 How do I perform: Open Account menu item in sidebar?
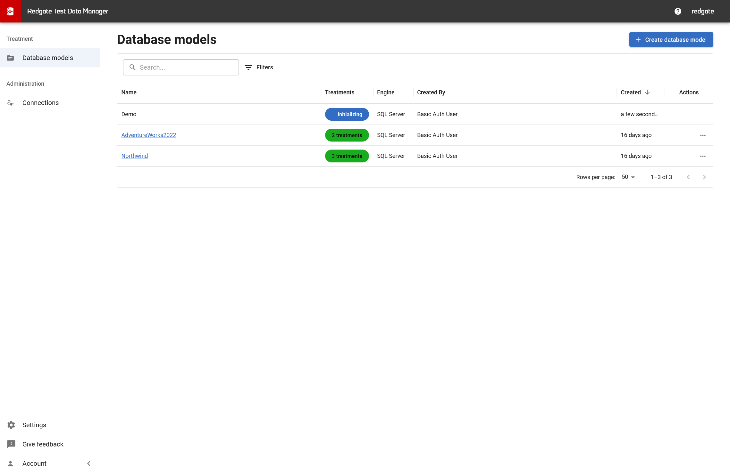34,463
